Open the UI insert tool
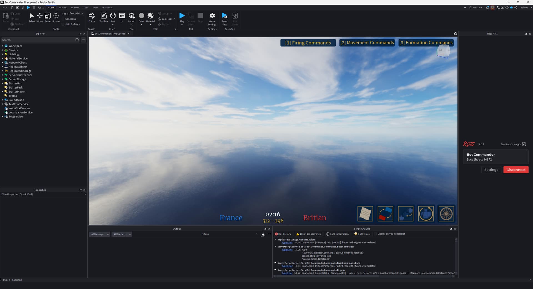 click(x=122, y=17)
